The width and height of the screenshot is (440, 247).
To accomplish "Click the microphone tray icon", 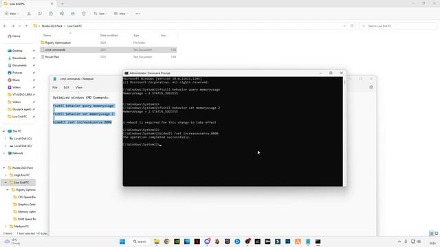I will tap(406, 242).
